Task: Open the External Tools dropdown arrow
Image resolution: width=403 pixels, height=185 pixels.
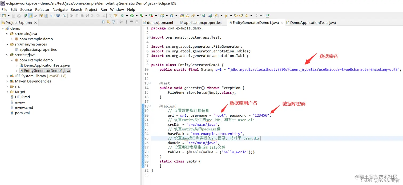Action: 156,16
